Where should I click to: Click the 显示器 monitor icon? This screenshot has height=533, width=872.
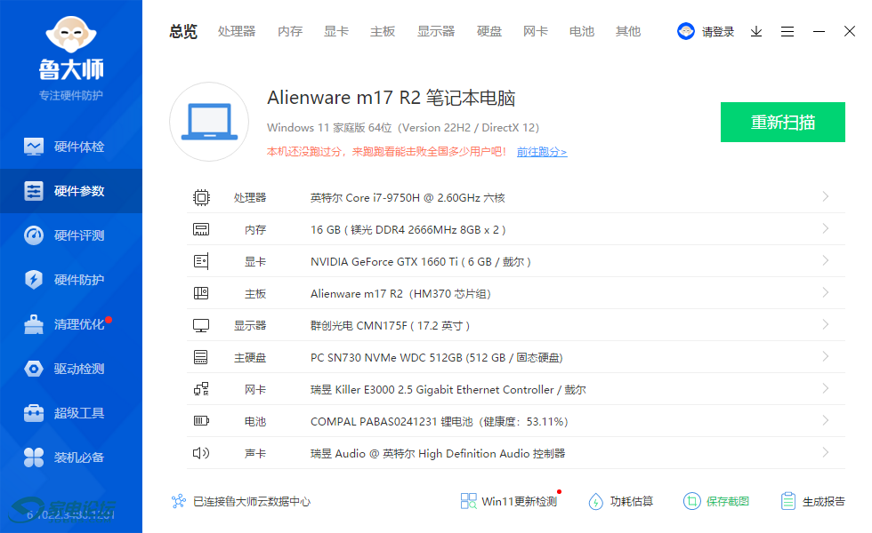tap(201, 325)
